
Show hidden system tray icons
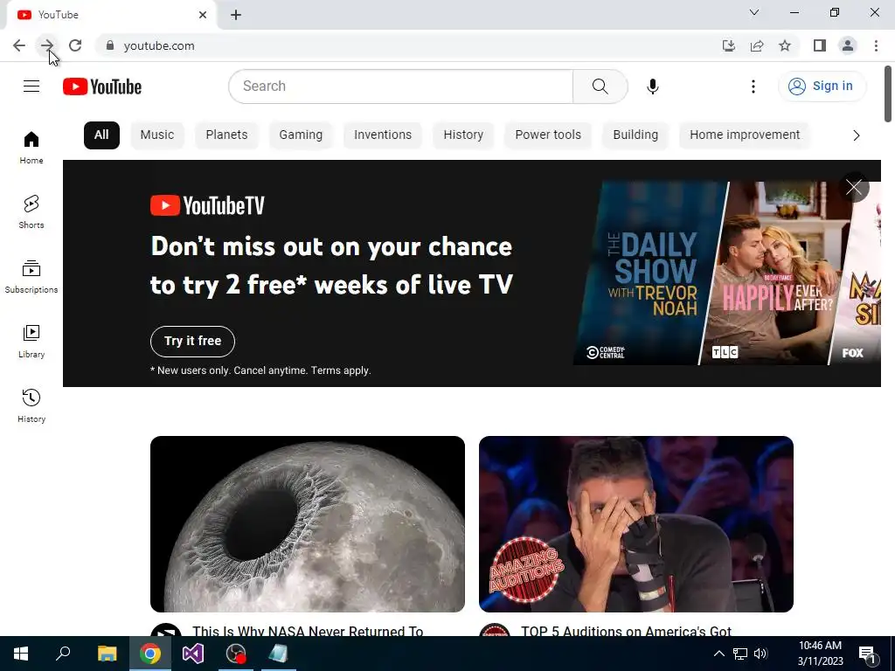(719, 654)
